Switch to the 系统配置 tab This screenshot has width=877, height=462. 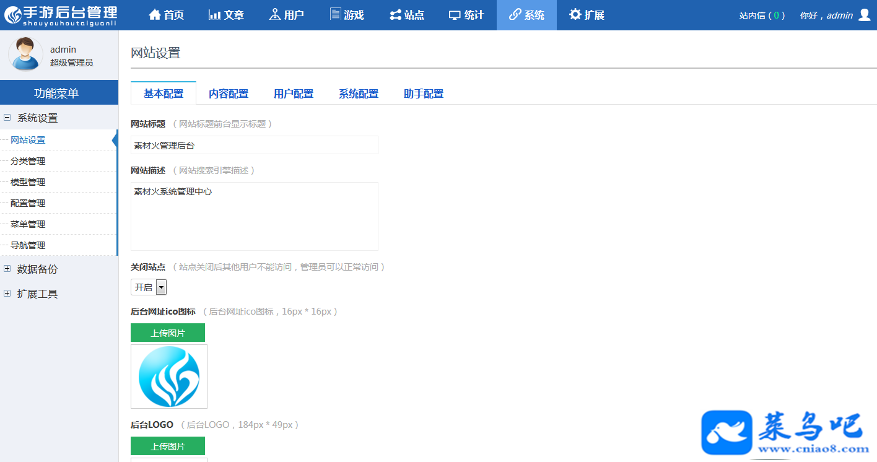tap(359, 94)
